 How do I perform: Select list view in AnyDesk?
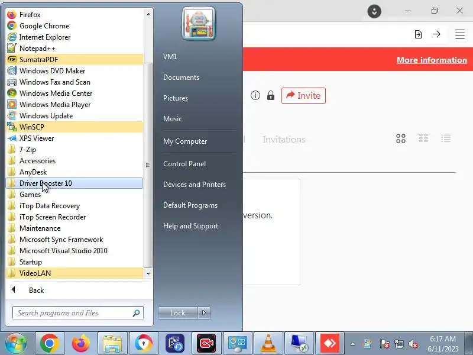[x=446, y=138]
